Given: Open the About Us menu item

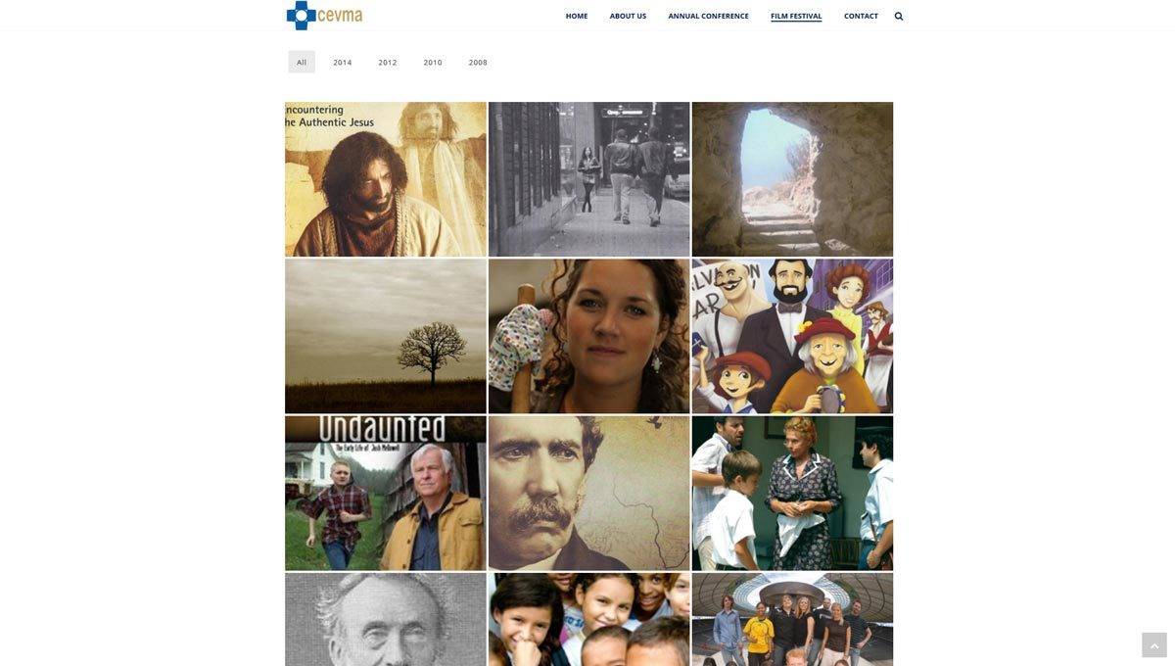Looking at the screenshot, I should (x=628, y=16).
